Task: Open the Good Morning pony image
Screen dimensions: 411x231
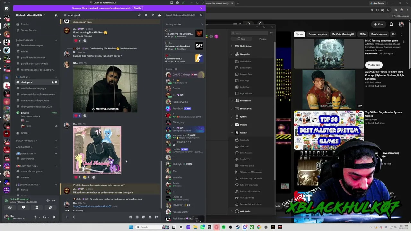Action: point(97,150)
